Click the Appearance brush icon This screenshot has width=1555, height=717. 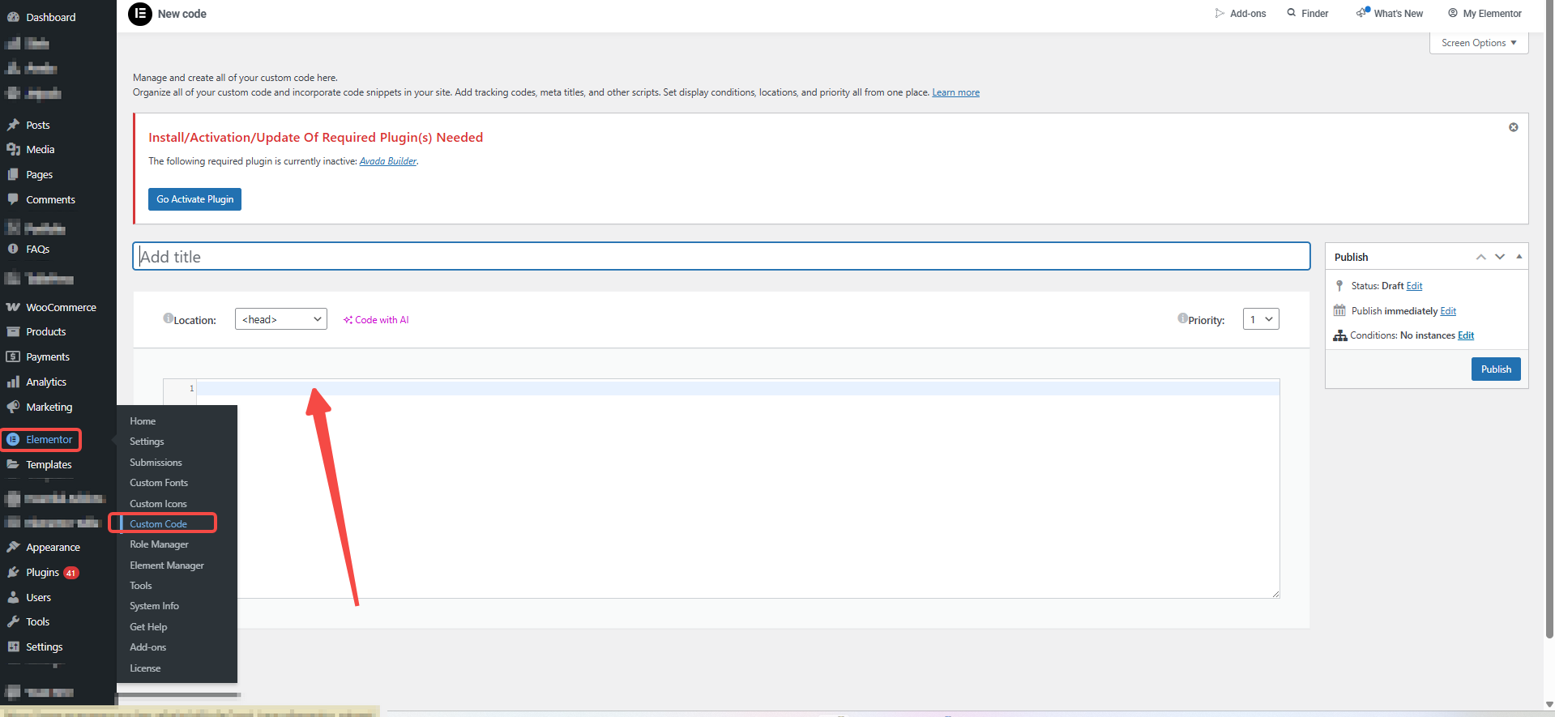coord(13,547)
